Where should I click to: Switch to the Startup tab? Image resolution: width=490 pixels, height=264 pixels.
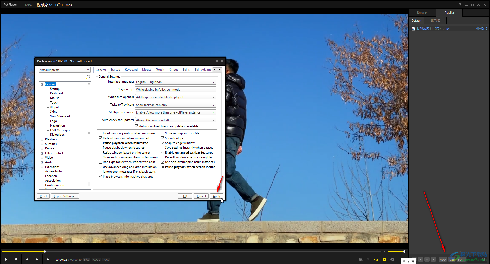coord(115,70)
